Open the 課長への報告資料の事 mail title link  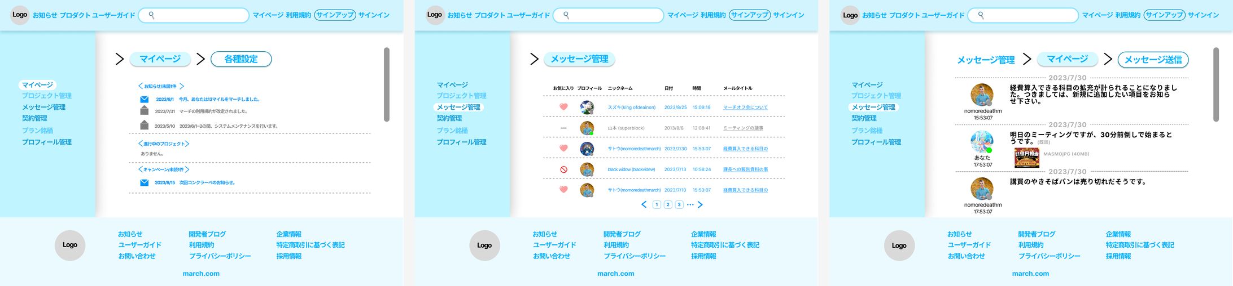tap(745, 169)
